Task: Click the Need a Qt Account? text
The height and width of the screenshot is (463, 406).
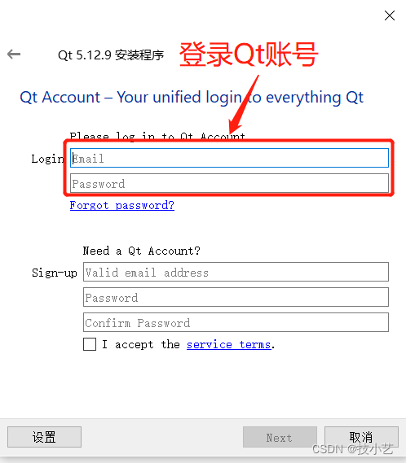Action: [x=142, y=251]
